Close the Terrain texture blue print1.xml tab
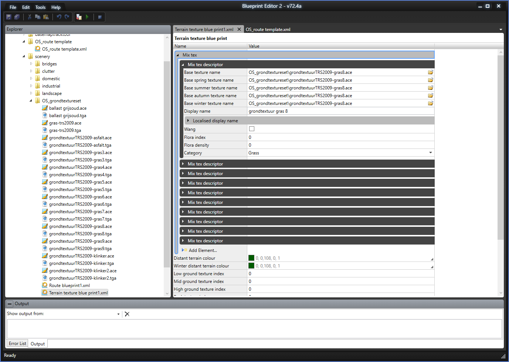 click(239, 30)
